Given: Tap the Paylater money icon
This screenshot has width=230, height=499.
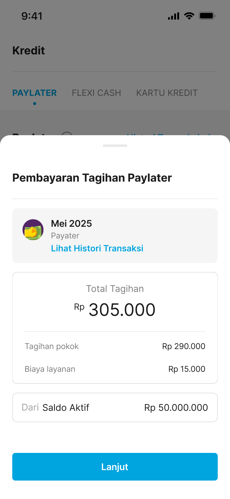Looking at the screenshot, I should pos(33,230).
